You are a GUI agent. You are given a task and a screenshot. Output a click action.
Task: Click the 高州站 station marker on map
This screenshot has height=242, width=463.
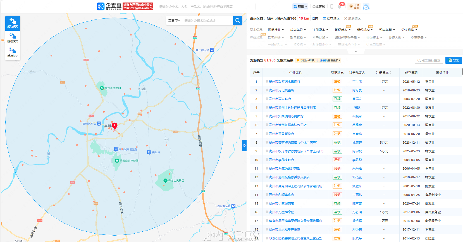pos(149,152)
